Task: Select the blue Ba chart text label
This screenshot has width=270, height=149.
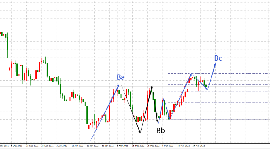Action: (x=121, y=77)
